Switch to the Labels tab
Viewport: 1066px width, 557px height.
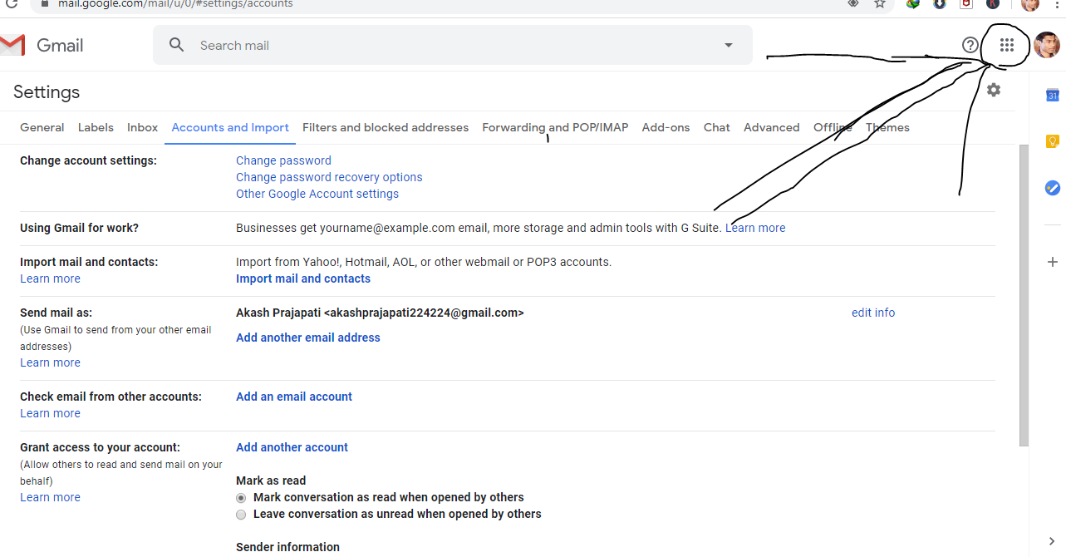pos(96,127)
